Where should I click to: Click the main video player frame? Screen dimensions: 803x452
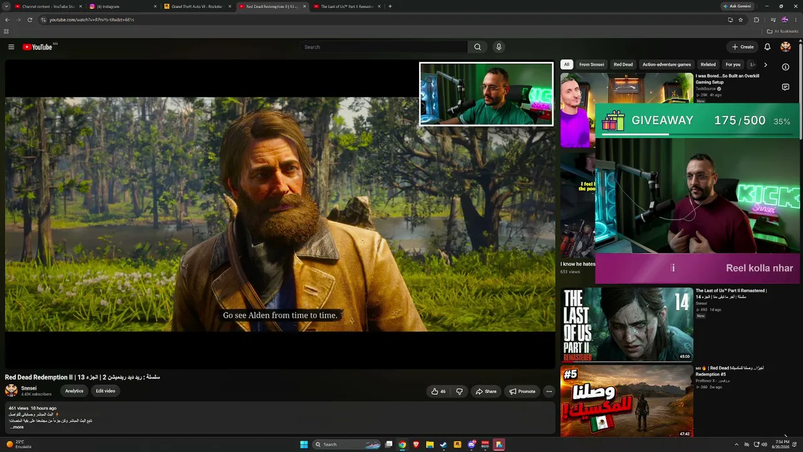pyautogui.click(x=280, y=214)
